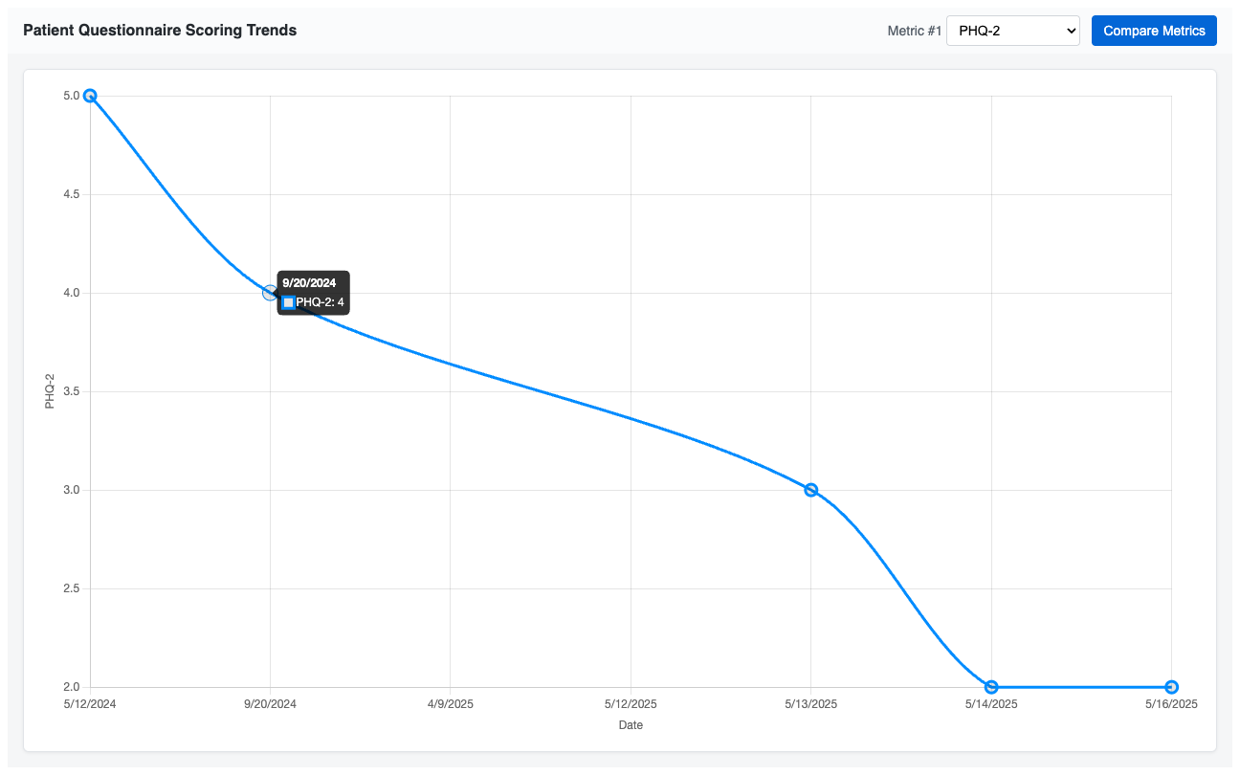Image resolution: width=1240 pixels, height=775 pixels.
Task: Select the 9/20/2024 data point at 4
Action: coord(270,293)
